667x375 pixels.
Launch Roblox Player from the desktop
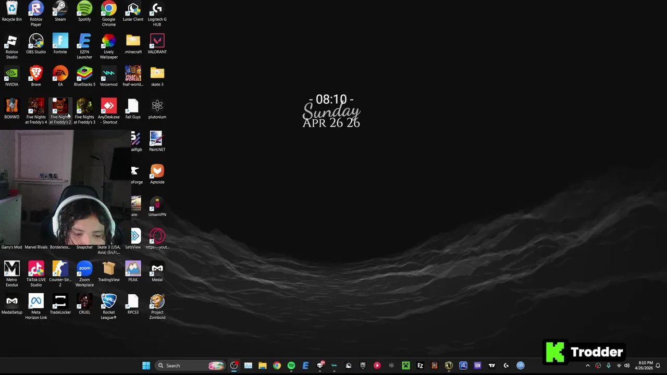[x=36, y=14]
